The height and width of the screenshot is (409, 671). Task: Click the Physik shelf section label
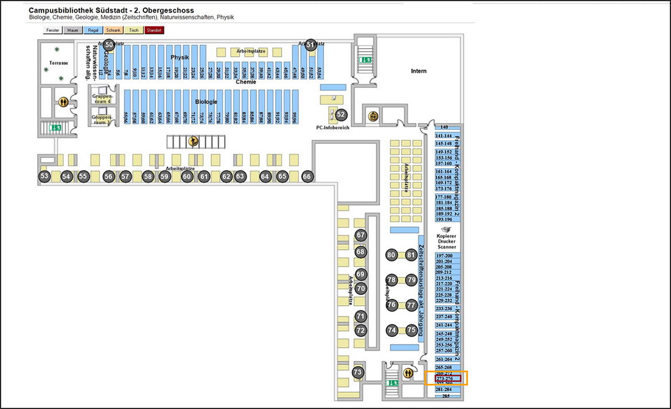pos(180,57)
